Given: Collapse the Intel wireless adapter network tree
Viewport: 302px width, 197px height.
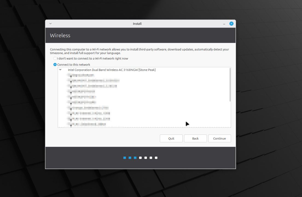Looking at the screenshot, I should point(60,70).
